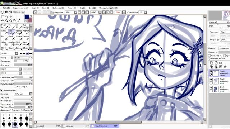Image resolution: width=230 pixels, height=129 pixels.
Task: Open the Переход blending mode dropdown
Action: pos(224,48)
